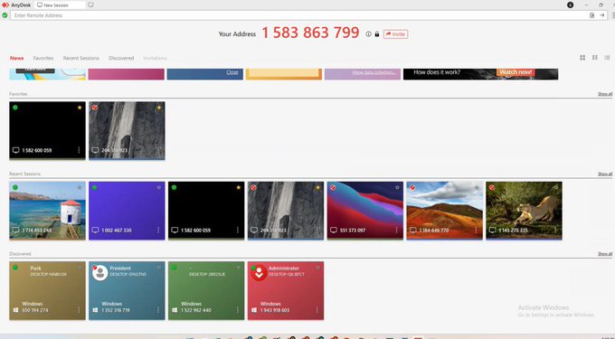This screenshot has width=615, height=339.
Task: Toggle favorite star on 1 002 467 330 session
Action: [159, 188]
